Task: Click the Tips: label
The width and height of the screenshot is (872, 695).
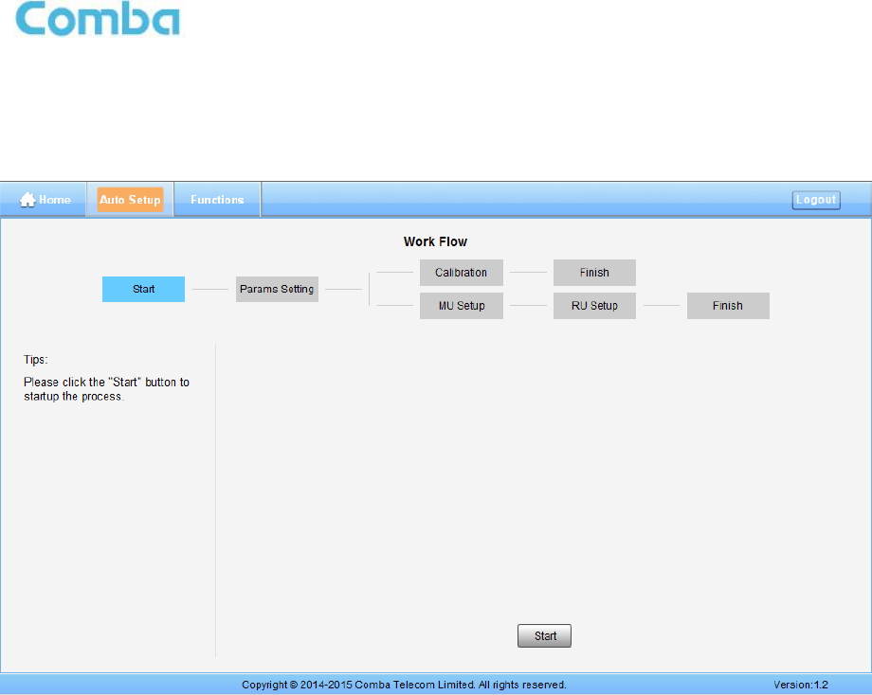Action: pyautogui.click(x=36, y=360)
